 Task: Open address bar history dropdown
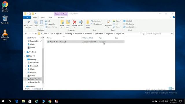[140, 34]
